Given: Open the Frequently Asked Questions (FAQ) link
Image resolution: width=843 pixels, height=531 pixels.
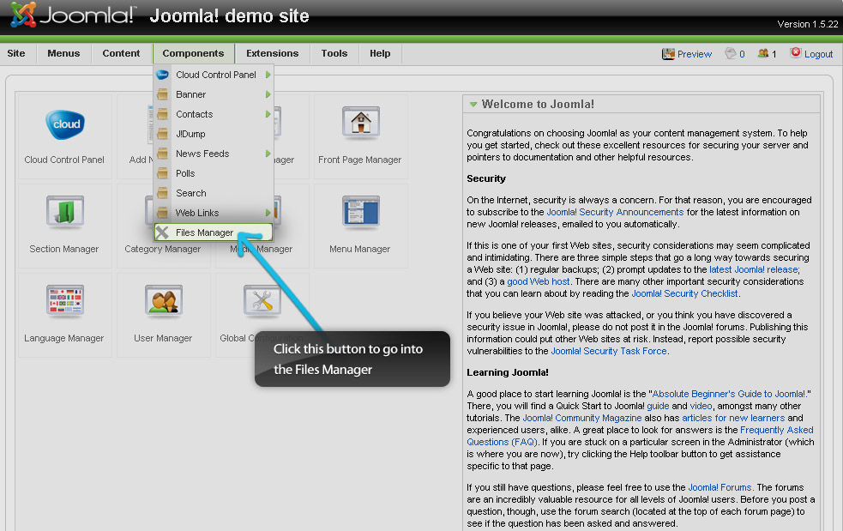Looking at the screenshot, I should pyautogui.click(x=640, y=436).
